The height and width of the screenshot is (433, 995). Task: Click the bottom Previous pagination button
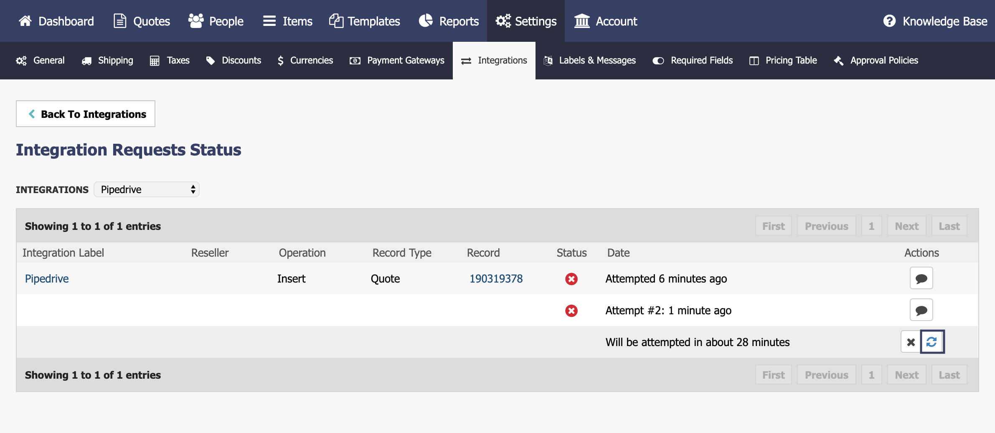(827, 374)
